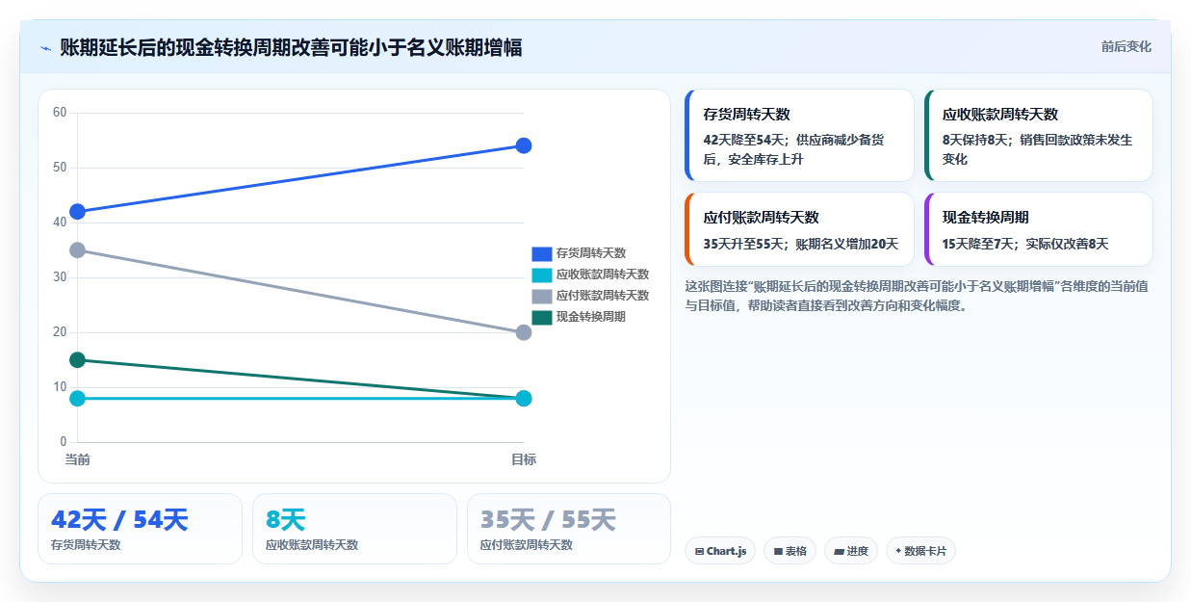
Task: Select the cyan data point at 目标
Action: pos(524,399)
